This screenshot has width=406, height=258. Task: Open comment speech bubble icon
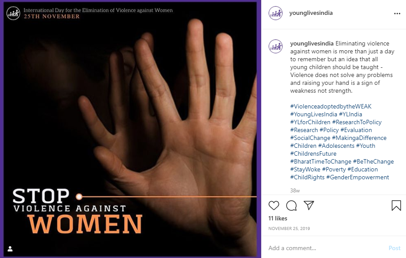pos(291,206)
